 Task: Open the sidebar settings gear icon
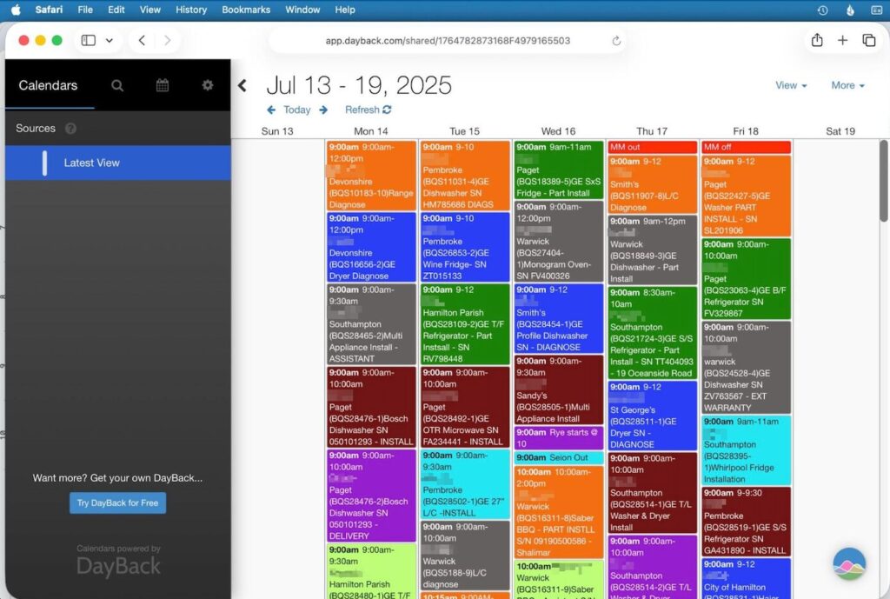207,85
